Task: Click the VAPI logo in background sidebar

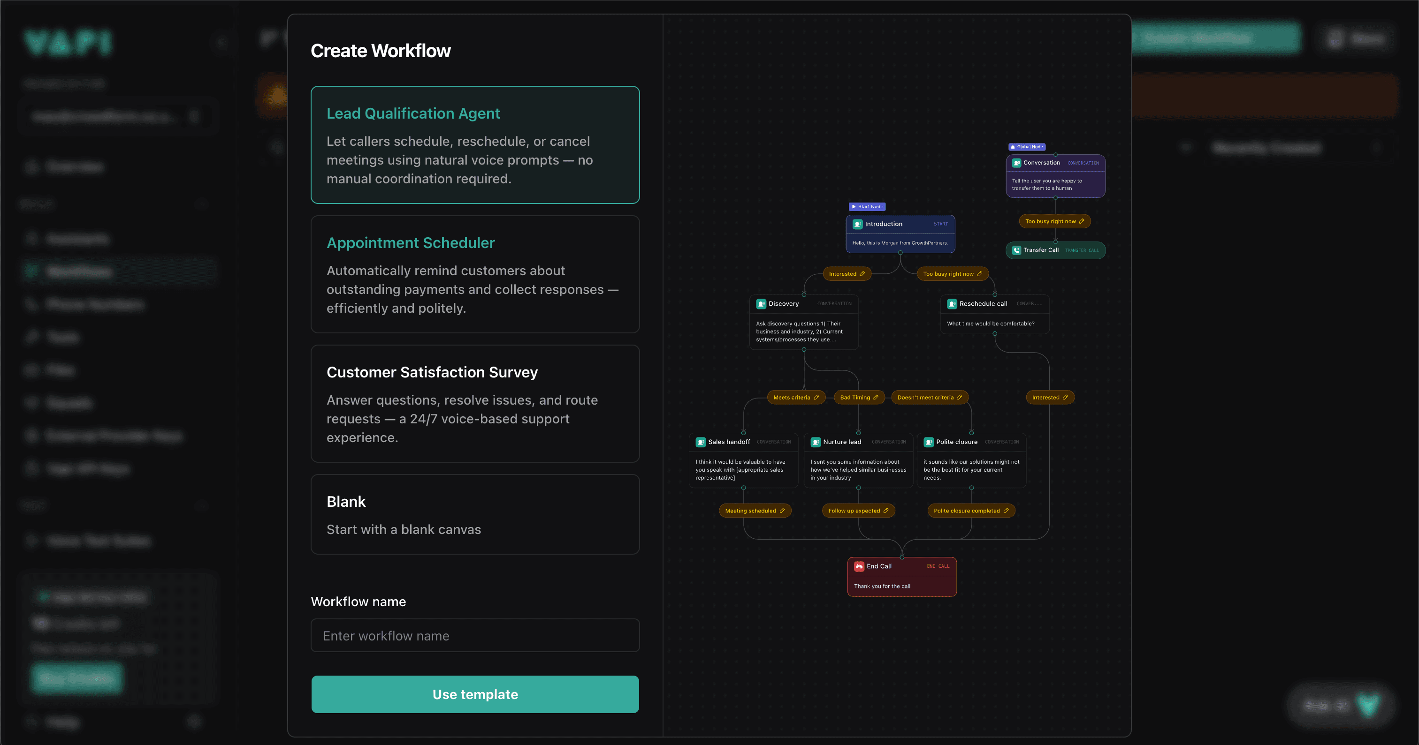Action: [x=69, y=43]
